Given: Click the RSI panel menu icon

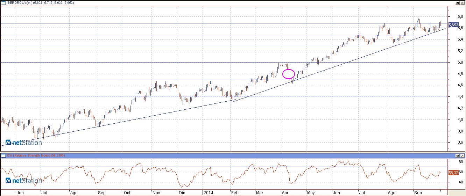Looking at the screenshot, I should point(3,155).
